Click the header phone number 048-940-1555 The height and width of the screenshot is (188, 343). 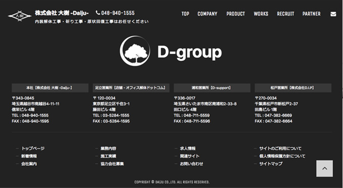click(x=118, y=13)
